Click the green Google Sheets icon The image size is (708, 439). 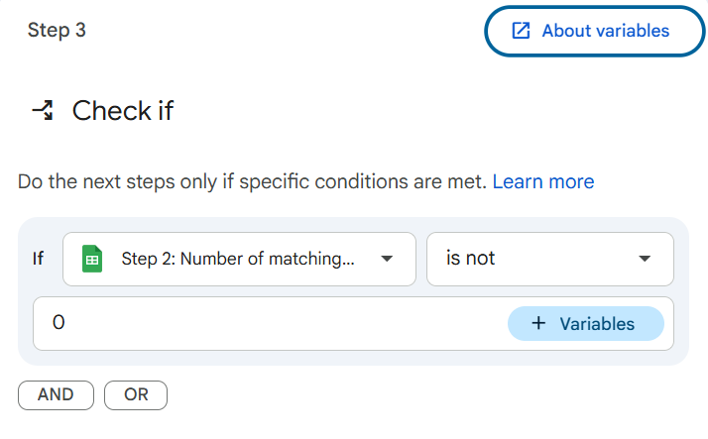tap(92, 260)
